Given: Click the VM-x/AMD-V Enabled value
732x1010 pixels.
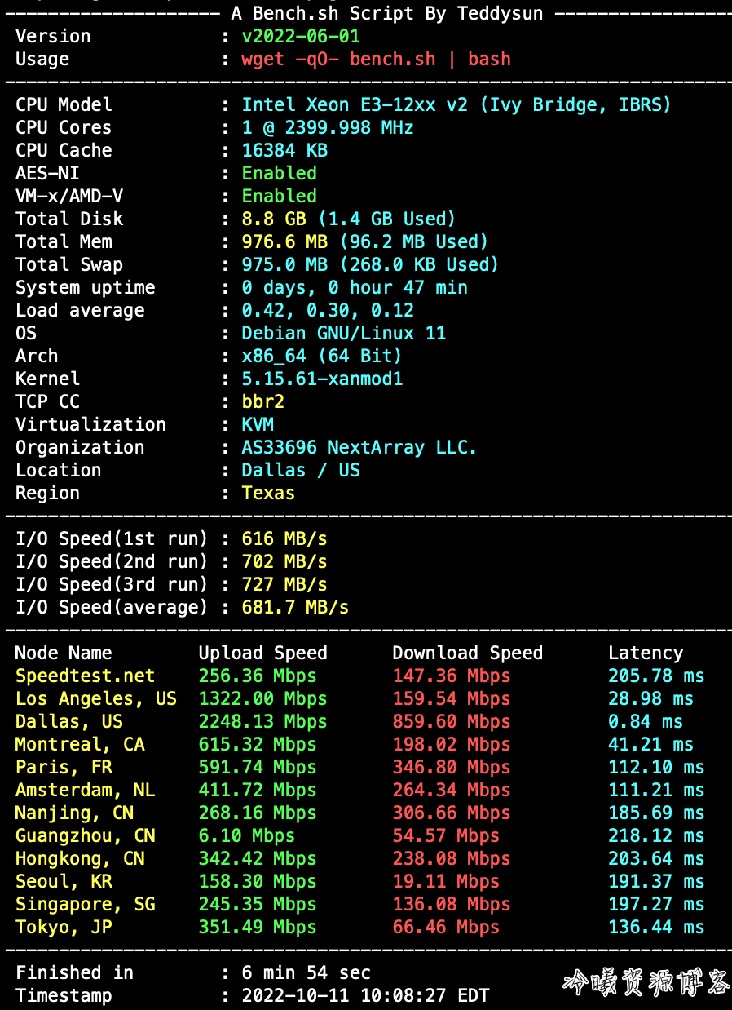Looking at the screenshot, I should click(x=279, y=197).
